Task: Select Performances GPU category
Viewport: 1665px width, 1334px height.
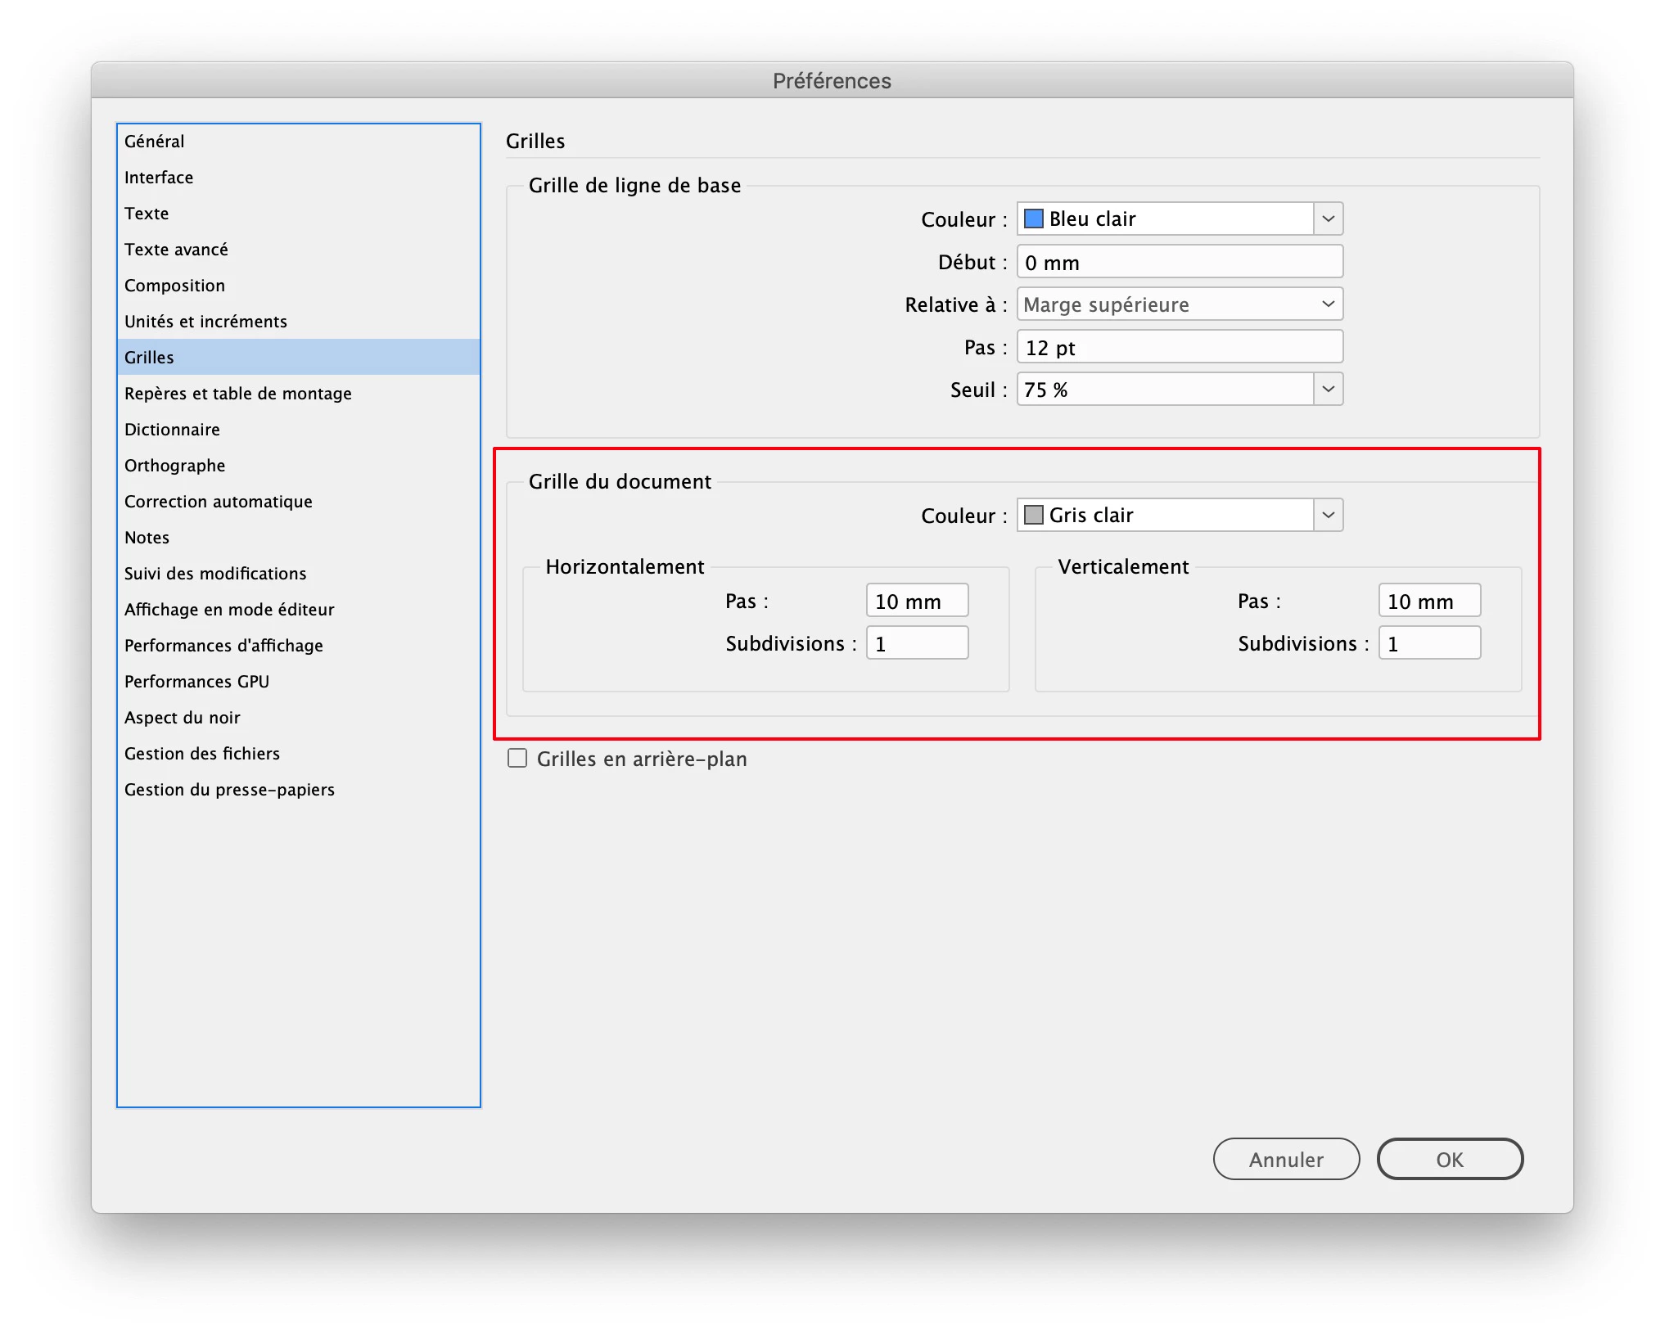Action: [196, 682]
